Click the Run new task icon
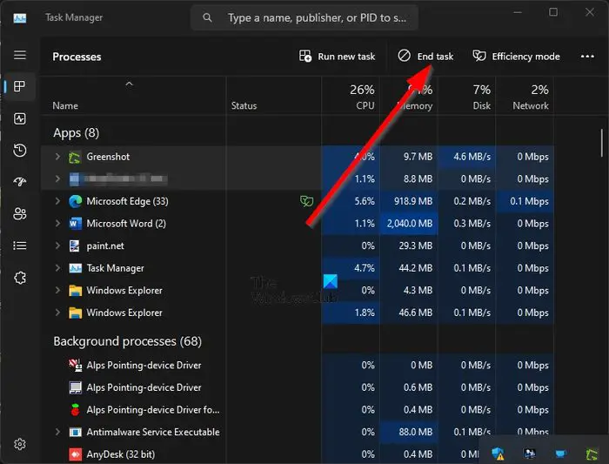Viewport: 609px width, 464px height. [305, 56]
